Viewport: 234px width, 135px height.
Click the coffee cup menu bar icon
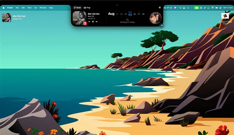184,8
